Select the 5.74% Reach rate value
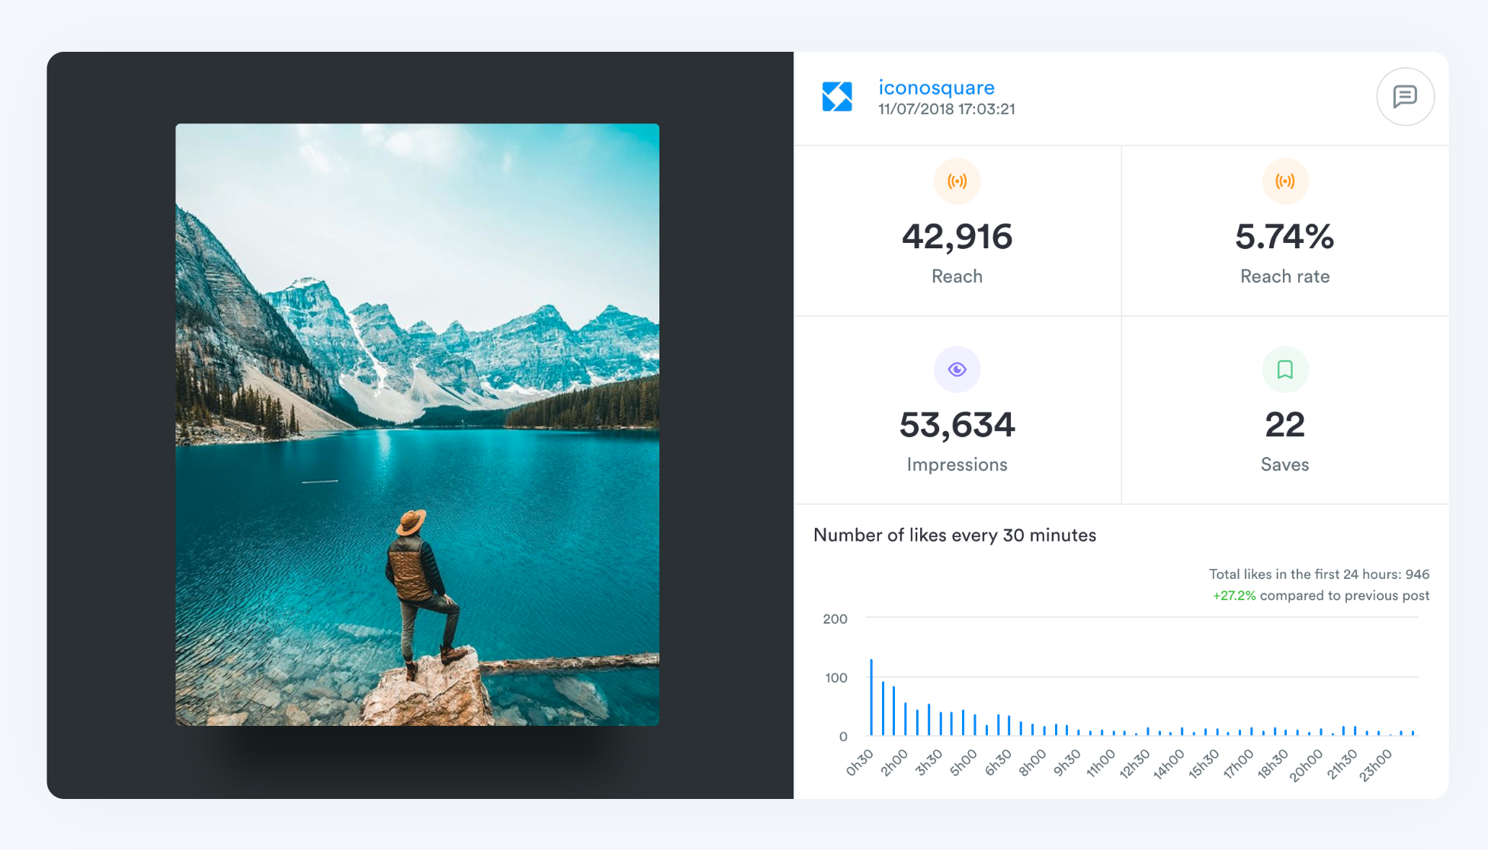Image resolution: width=1488 pixels, height=850 pixels. click(x=1284, y=237)
